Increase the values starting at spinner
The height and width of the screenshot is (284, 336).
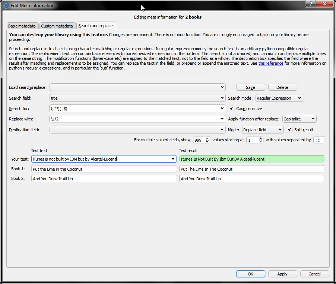click(x=260, y=138)
